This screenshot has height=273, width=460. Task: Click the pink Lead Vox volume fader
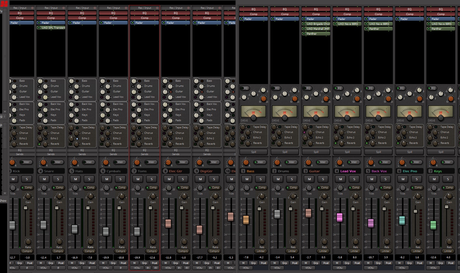pos(340,217)
